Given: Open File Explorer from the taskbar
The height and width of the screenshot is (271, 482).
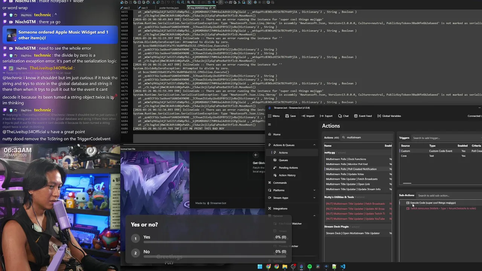Looking at the screenshot, I should [285, 266].
